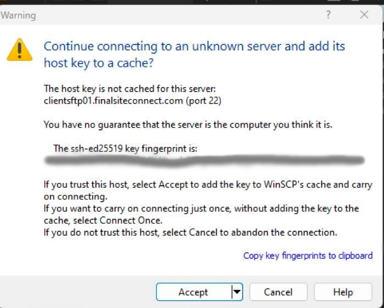Click the blurred key fingerprint value
This screenshot has width=384, height=308.
pos(204,160)
